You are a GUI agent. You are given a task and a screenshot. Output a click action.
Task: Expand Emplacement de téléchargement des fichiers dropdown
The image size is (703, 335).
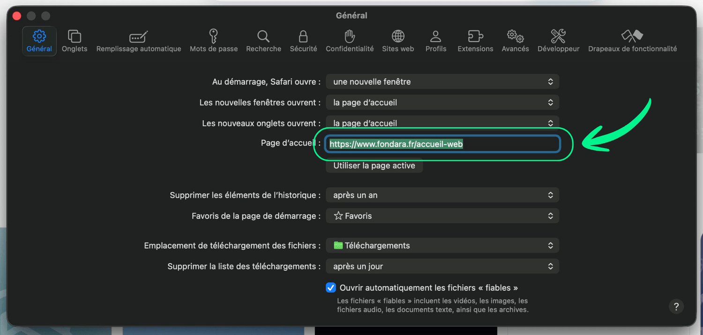point(442,245)
